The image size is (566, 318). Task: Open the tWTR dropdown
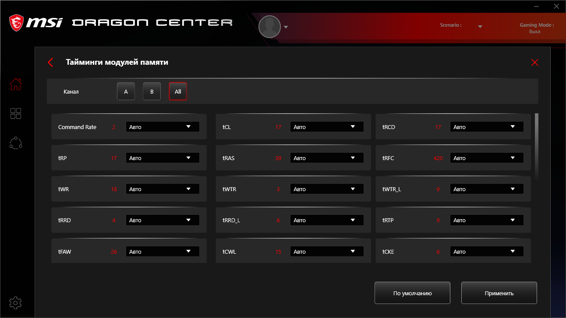pyautogui.click(x=327, y=189)
